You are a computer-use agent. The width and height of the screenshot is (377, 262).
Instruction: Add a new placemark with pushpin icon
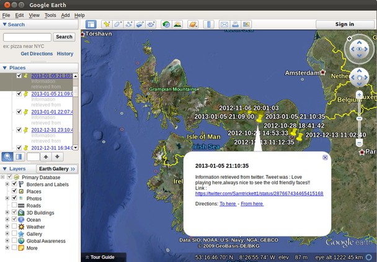pyautogui.click(x=107, y=24)
